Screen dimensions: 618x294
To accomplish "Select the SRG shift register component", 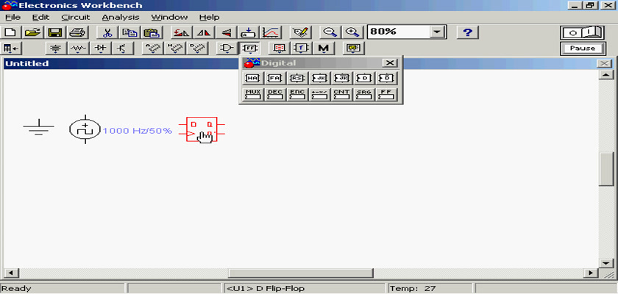I will coord(363,94).
